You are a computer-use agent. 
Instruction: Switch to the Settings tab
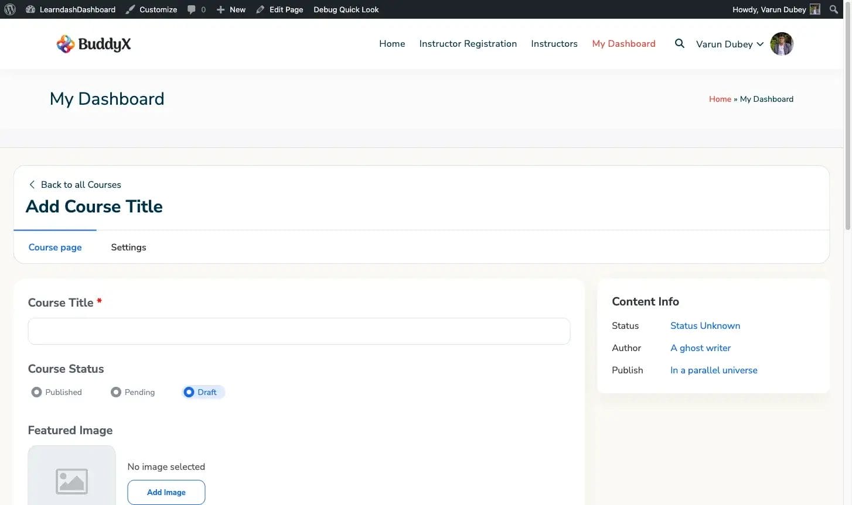128,247
